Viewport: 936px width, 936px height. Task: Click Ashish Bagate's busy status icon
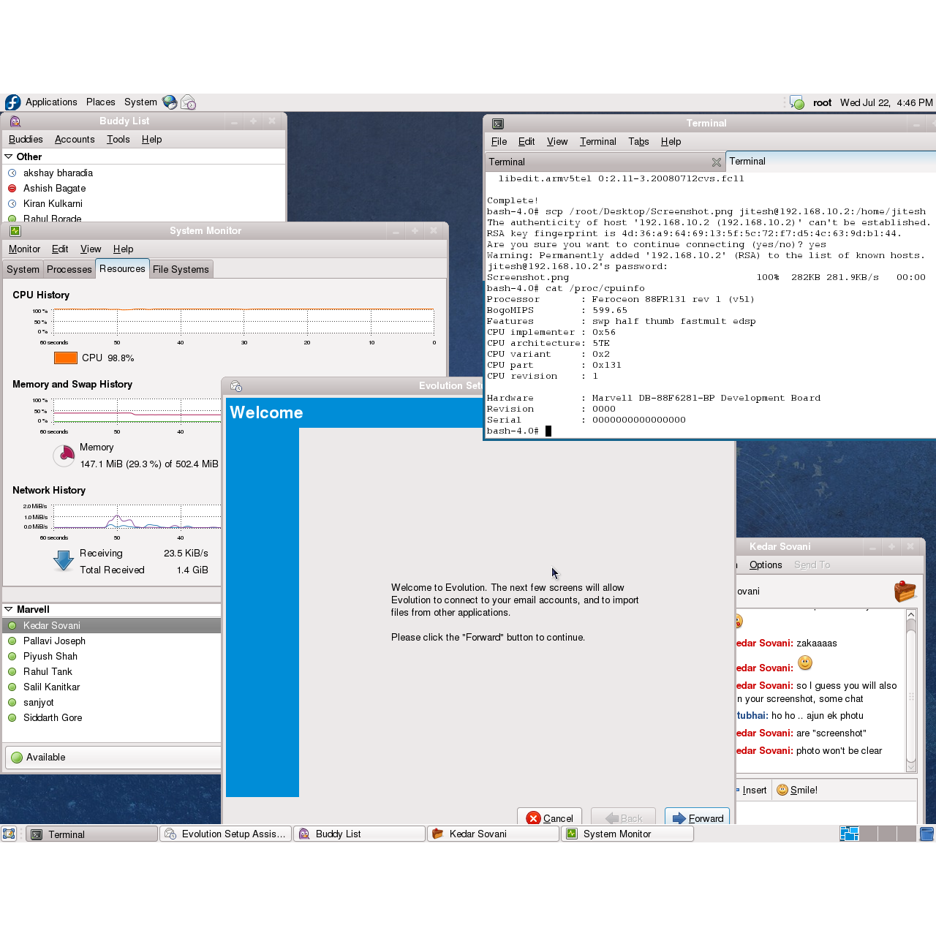point(12,188)
